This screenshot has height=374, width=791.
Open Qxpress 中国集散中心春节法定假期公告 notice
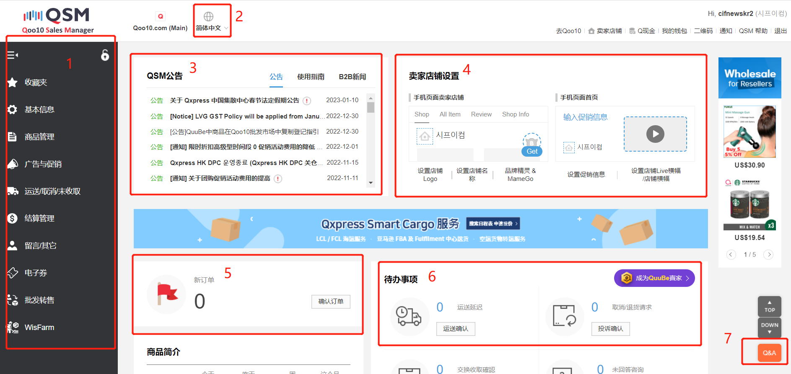click(234, 101)
